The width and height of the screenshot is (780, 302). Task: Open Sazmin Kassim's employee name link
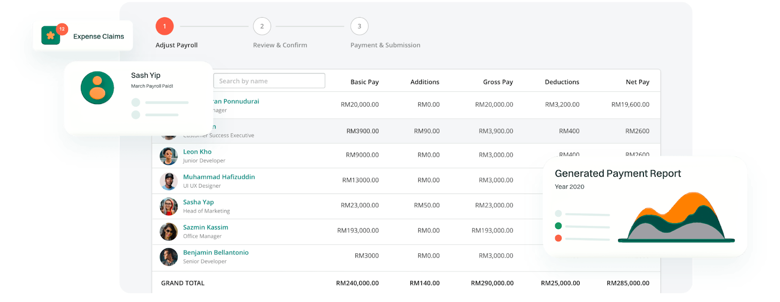point(206,227)
